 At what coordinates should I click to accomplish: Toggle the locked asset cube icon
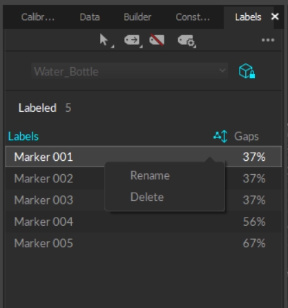pos(247,71)
